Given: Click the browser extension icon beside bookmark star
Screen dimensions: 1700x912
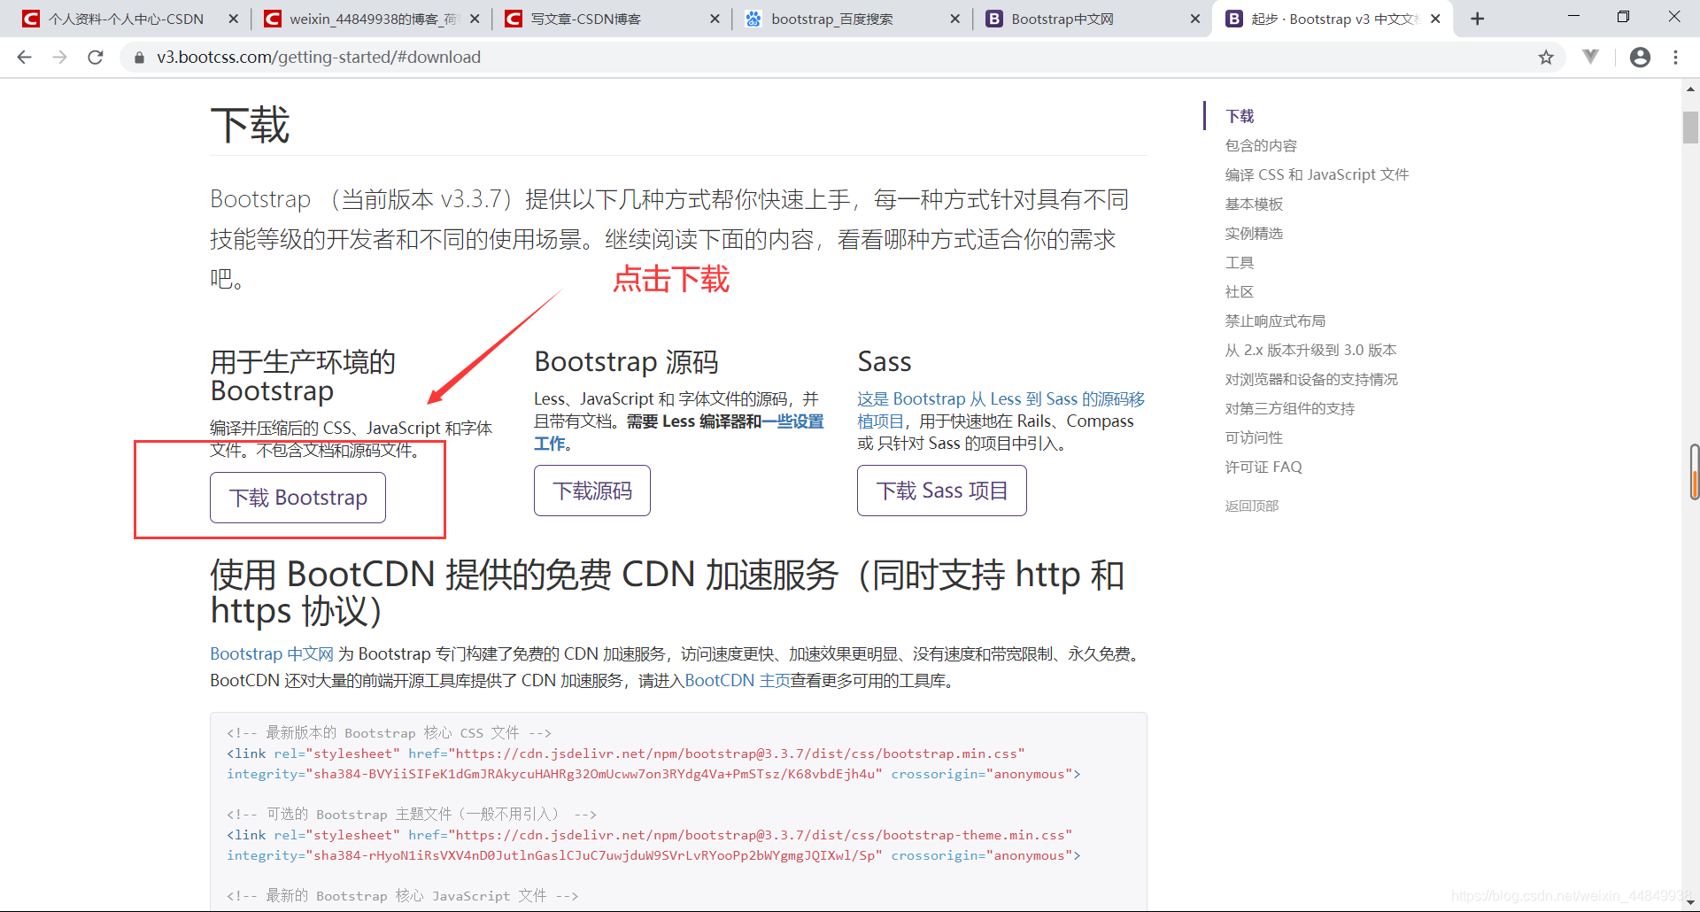Looking at the screenshot, I should (1591, 58).
